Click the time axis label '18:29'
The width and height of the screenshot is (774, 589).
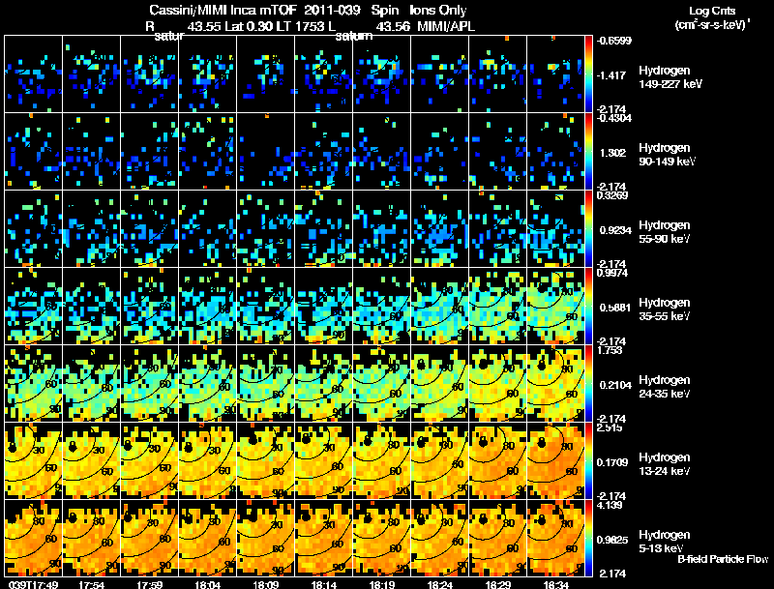click(x=497, y=584)
